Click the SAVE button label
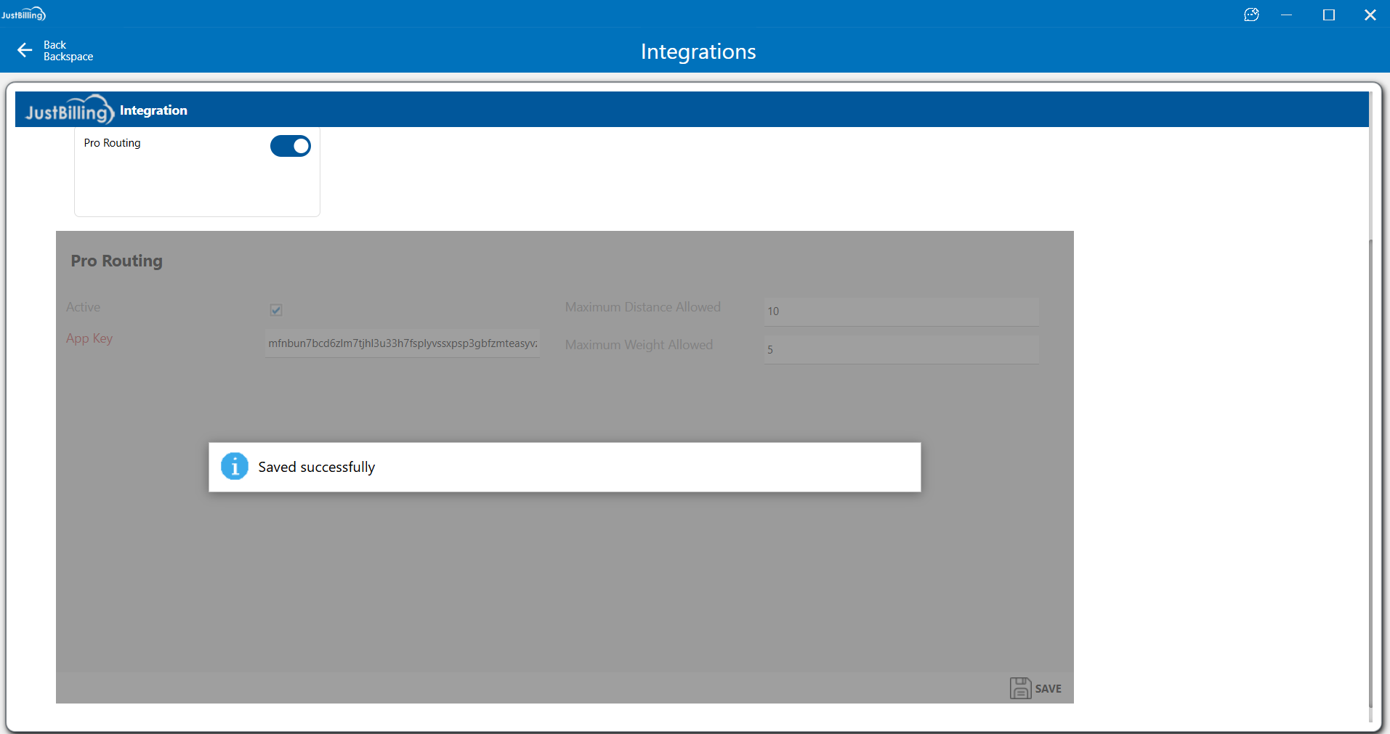This screenshot has width=1390, height=734. tap(1048, 688)
